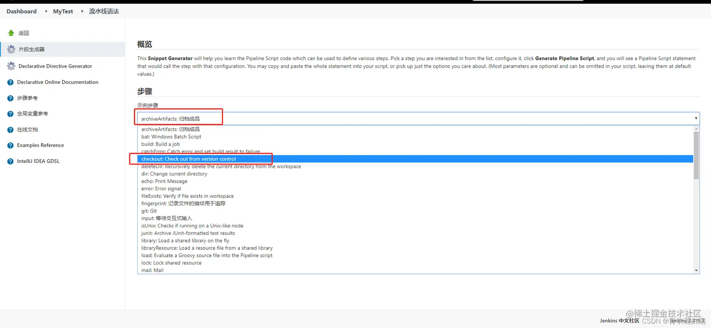Click the list scrollbar up arrow

click(x=696, y=128)
